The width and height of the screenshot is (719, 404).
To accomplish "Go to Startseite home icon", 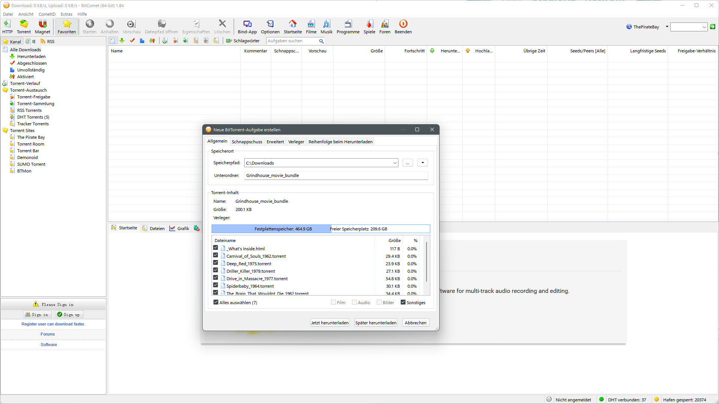I will point(292,27).
